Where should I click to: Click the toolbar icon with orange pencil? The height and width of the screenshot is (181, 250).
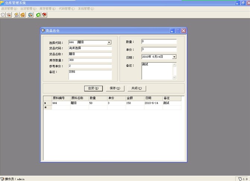tap(16, 15)
